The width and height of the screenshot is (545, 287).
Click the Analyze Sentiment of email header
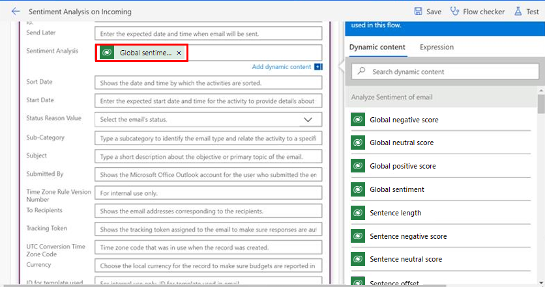392,97
